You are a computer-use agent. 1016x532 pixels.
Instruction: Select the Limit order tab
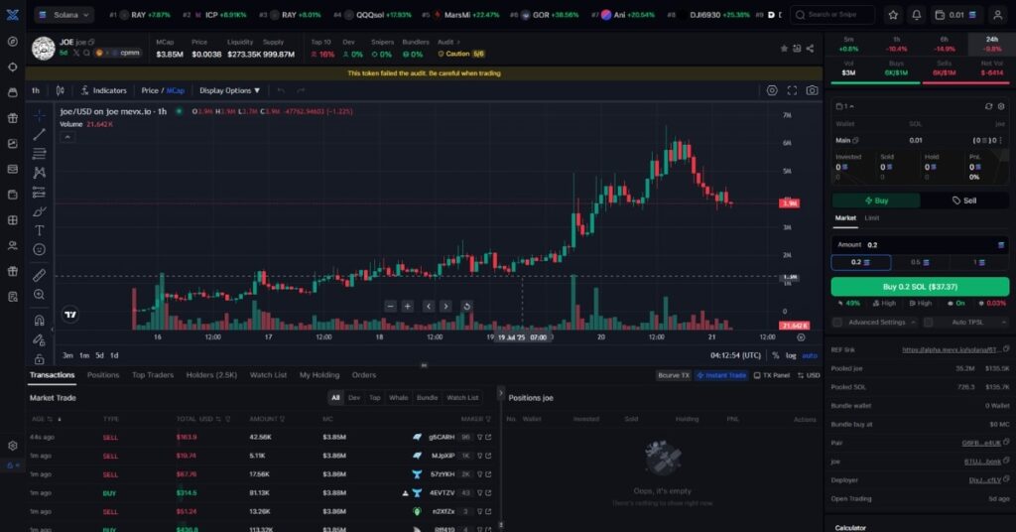pos(871,218)
